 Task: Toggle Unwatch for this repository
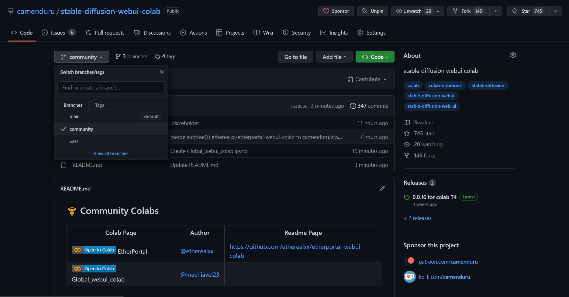[412, 11]
